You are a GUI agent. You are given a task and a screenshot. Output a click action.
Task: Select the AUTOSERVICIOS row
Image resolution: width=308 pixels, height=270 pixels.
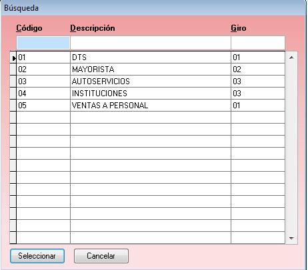pyautogui.click(x=151, y=82)
